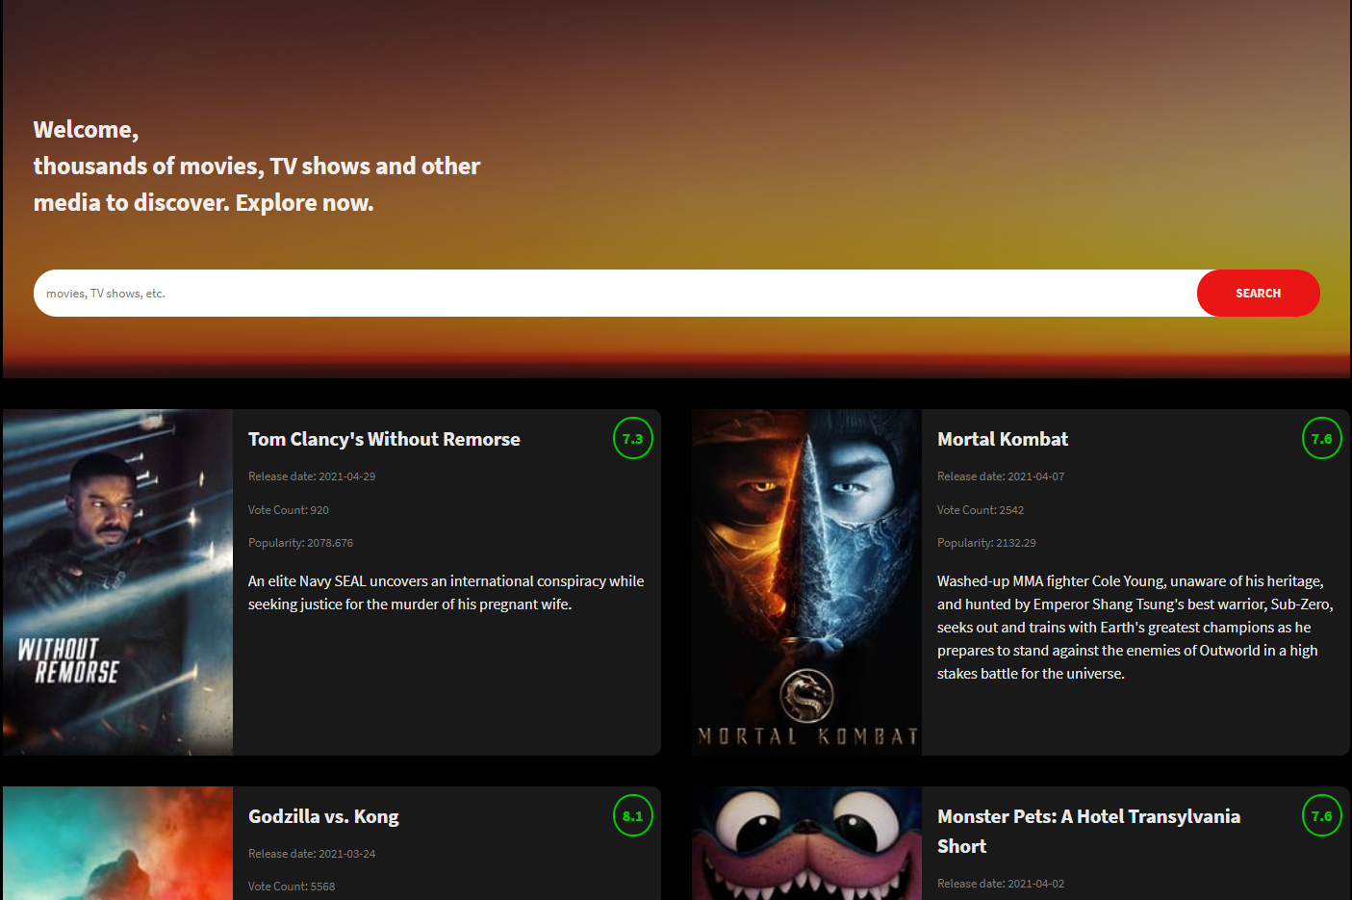Open Monster Pets: A Hotel Transylvania Short title
The width and height of the screenshot is (1352, 900).
coord(1088,831)
